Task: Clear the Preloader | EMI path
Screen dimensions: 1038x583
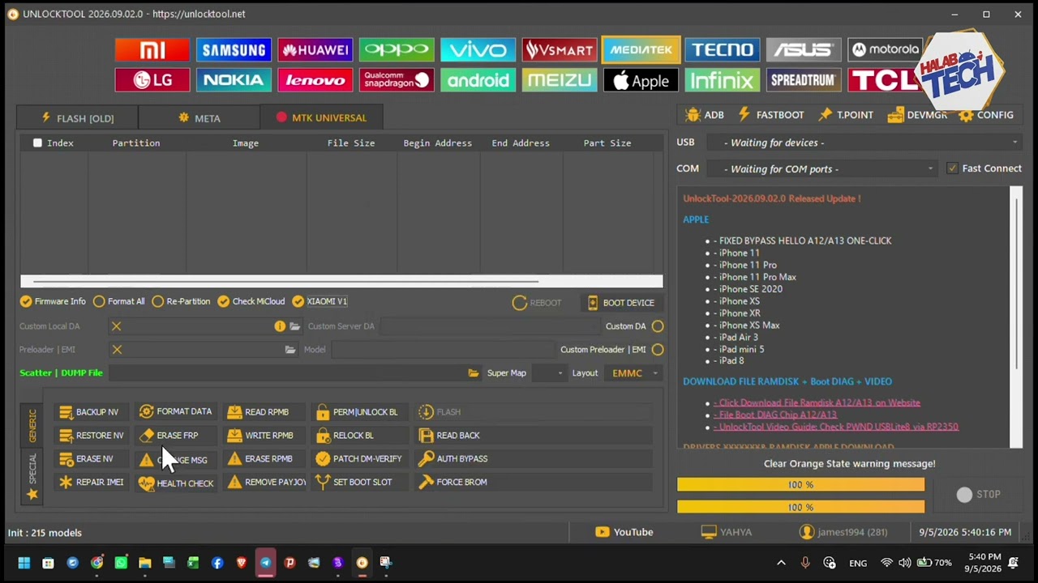Action: click(x=117, y=350)
